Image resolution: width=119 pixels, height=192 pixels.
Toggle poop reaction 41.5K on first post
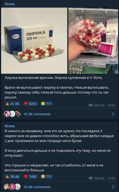12,104
